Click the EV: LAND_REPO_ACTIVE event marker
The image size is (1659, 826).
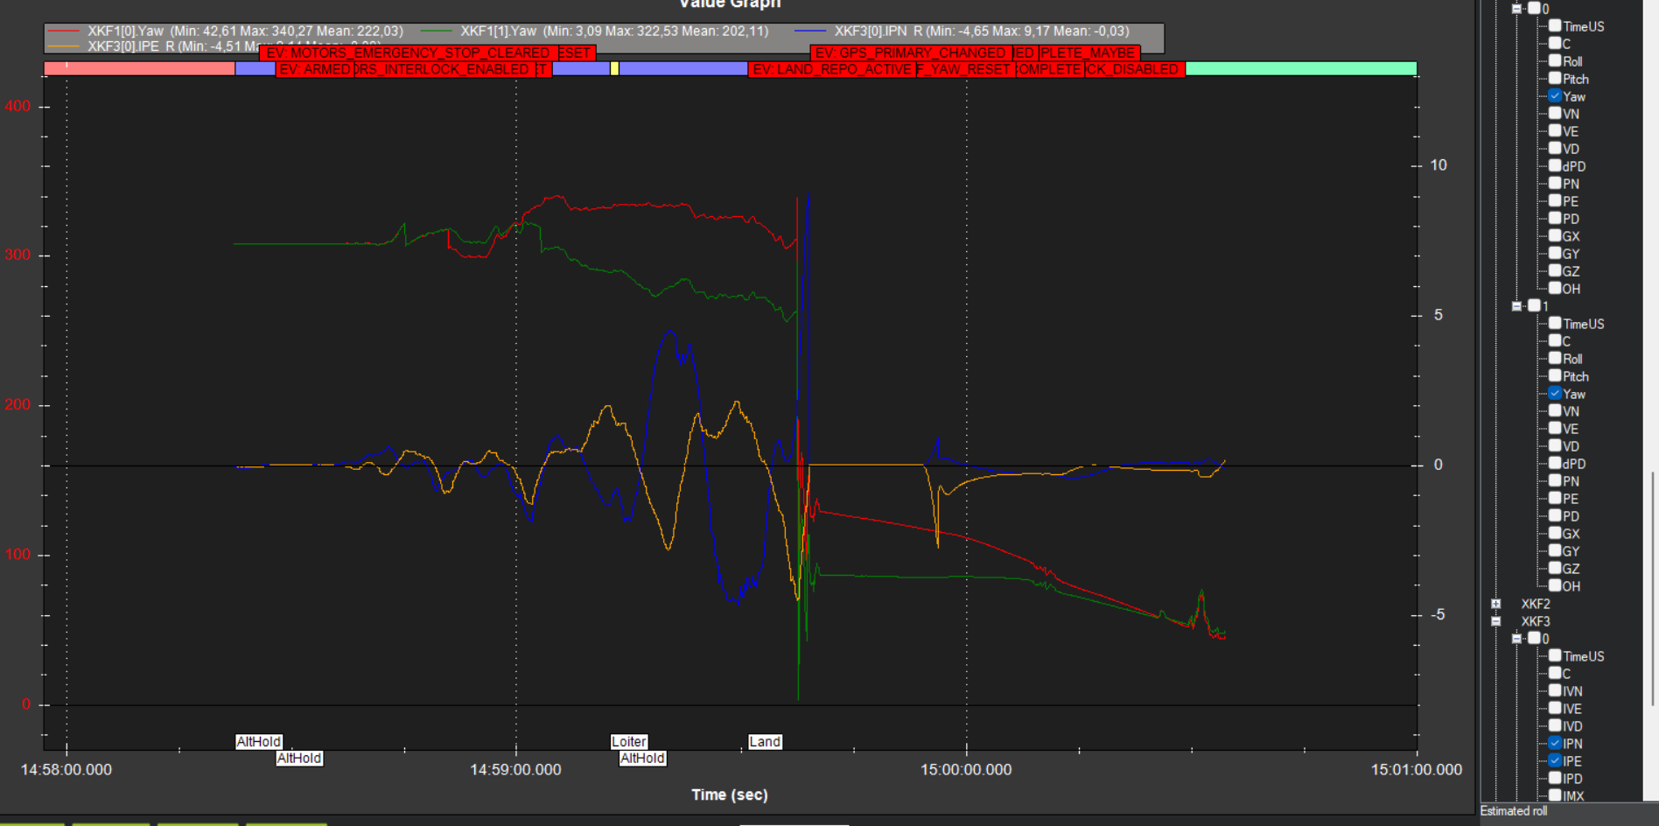(x=832, y=69)
